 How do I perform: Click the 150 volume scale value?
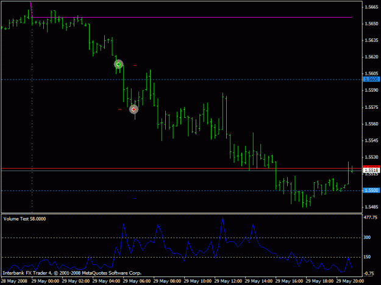pyautogui.click(x=367, y=257)
